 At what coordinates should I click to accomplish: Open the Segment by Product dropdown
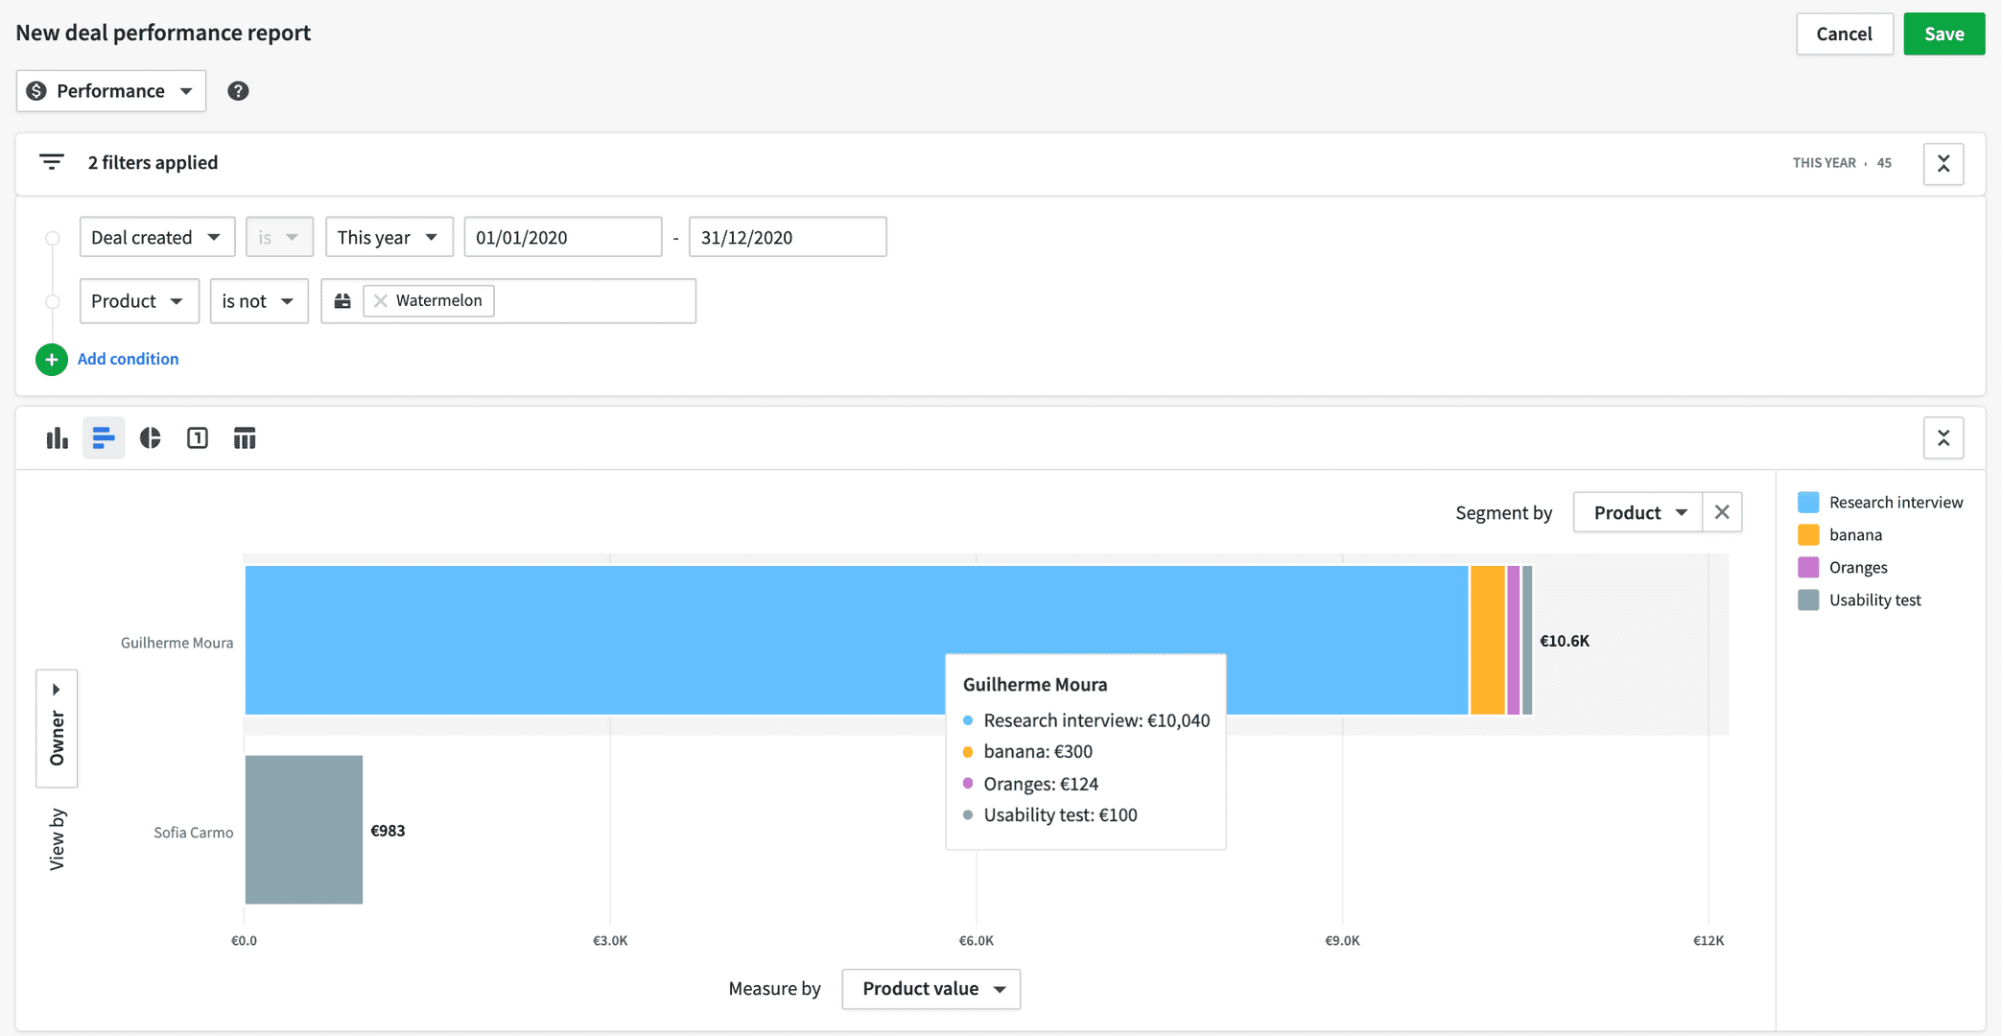click(x=1638, y=512)
